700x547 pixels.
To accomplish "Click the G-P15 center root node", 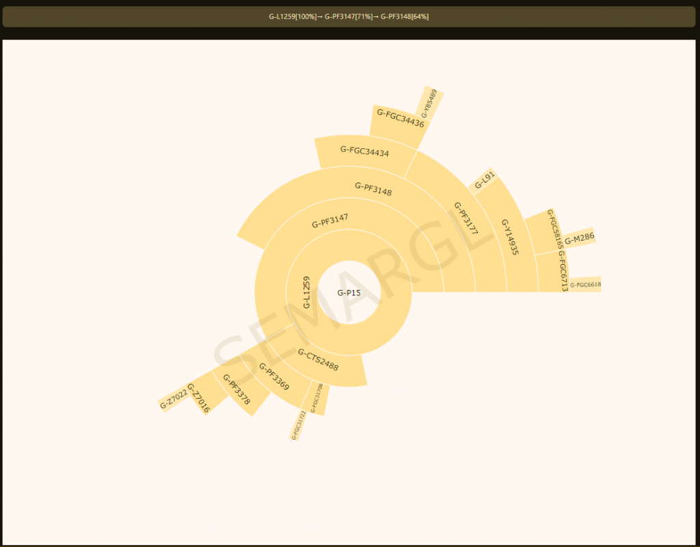I will 349,293.
